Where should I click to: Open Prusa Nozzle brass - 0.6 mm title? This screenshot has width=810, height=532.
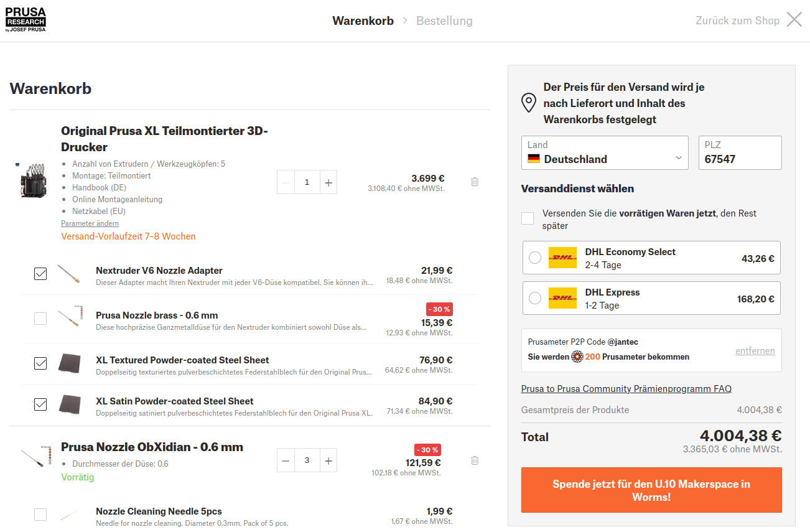pyautogui.click(x=157, y=315)
